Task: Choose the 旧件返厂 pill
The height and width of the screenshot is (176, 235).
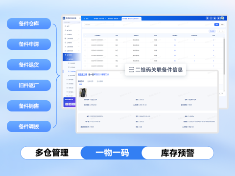Action: click(x=29, y=85)
